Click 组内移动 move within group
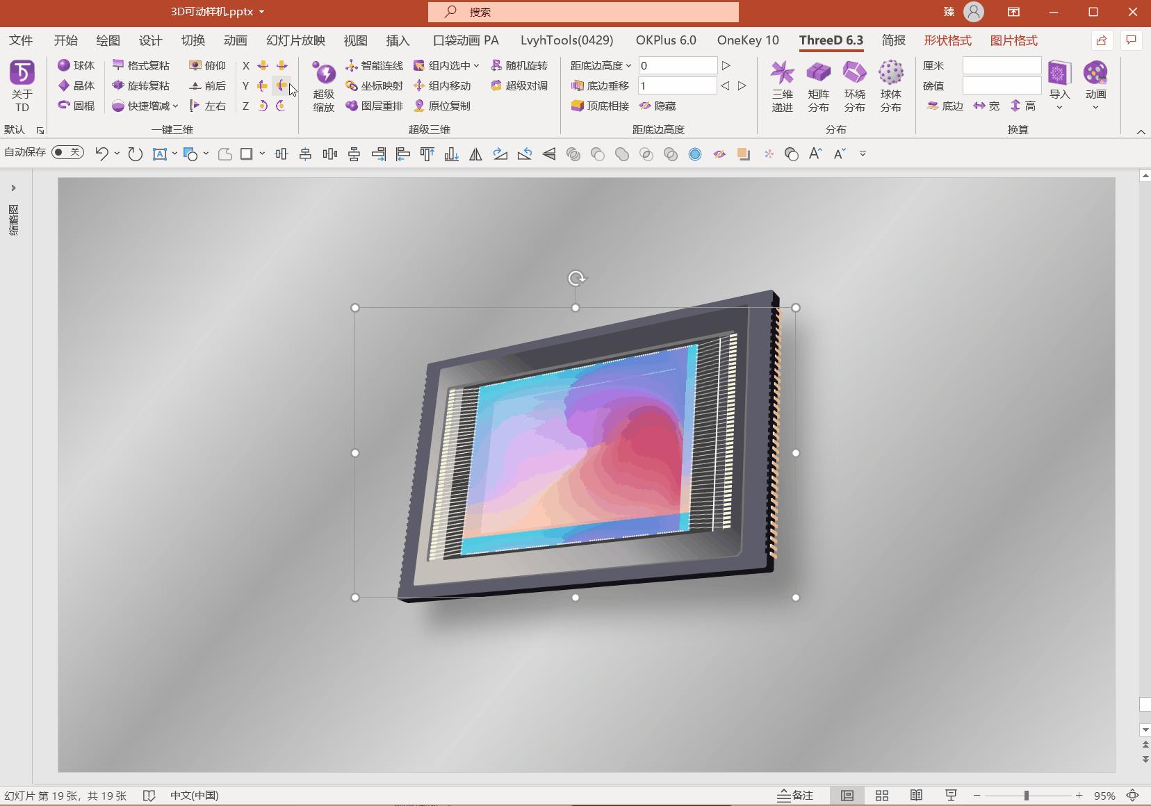 pos(442,85)
